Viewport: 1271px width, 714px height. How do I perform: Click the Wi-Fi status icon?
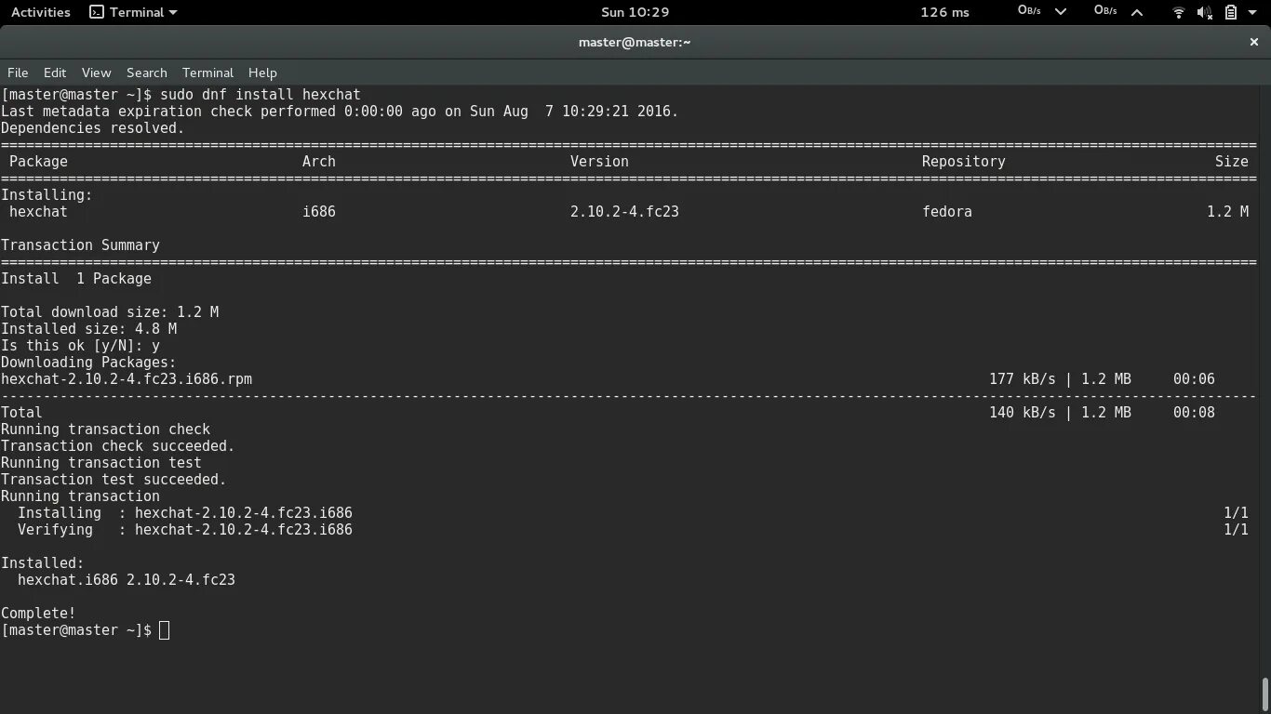pos(1179,12)
